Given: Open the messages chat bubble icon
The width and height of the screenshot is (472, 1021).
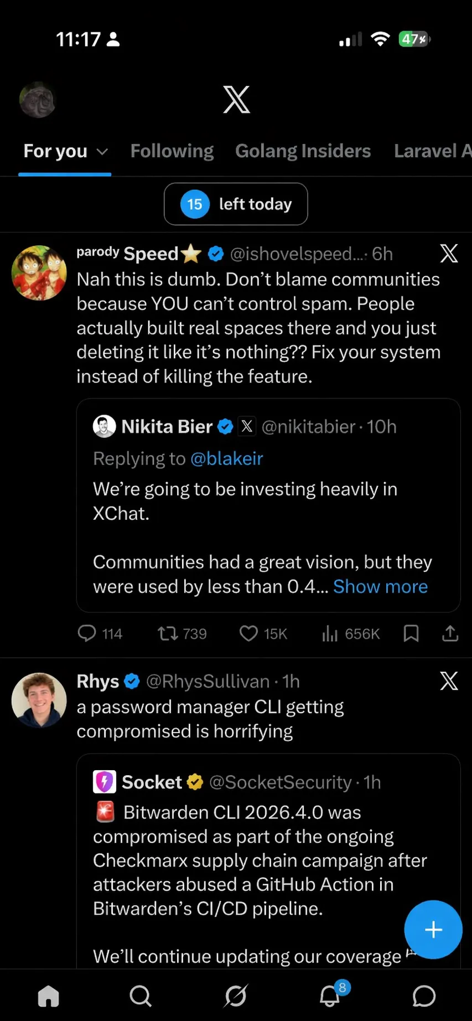Looking at the screenshot, I should (x=424, y=996).
